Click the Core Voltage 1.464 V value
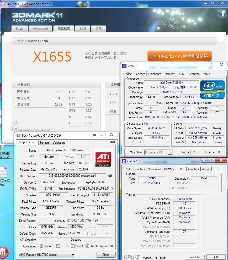Screen dimensions: 228x260 [190, 97]
